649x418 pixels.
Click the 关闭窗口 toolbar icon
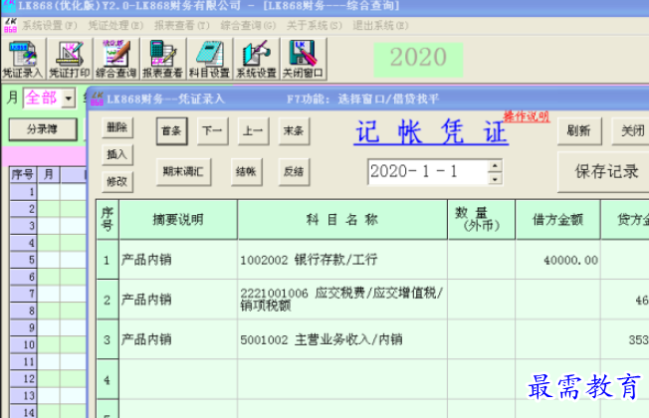[304, 59]
